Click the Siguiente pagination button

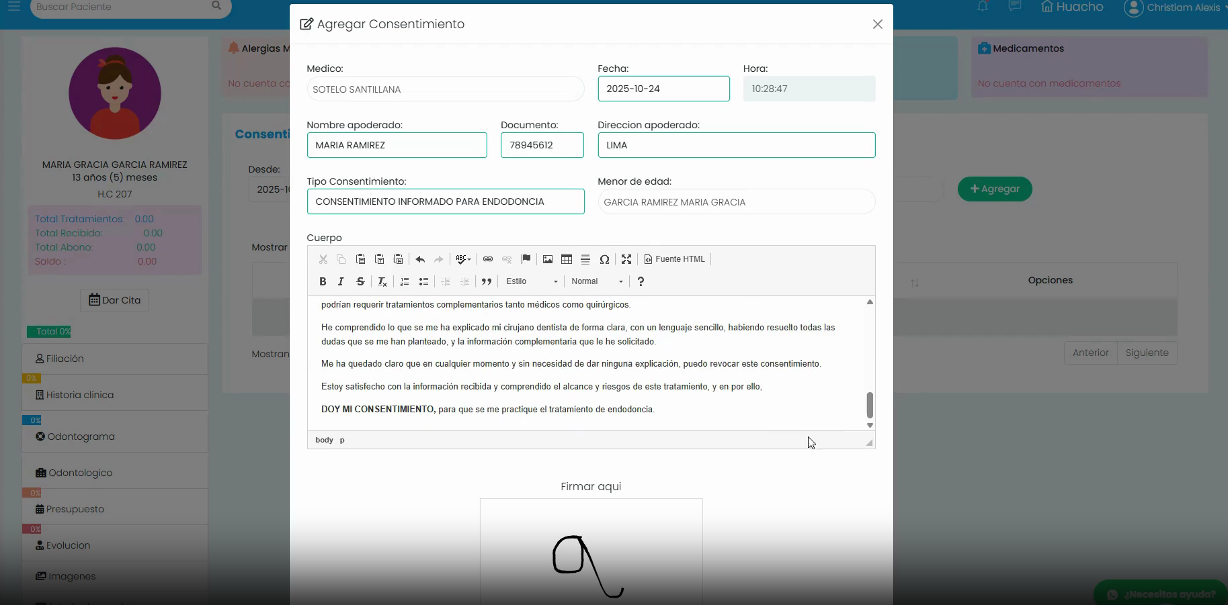(x=1147, y=353)
